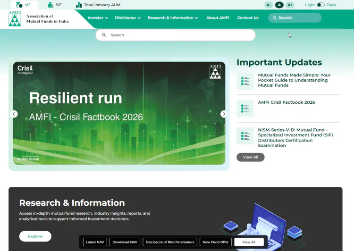Toggle Light/Dark theme switch
This screenshot has width=354, height=251.
tap(321, 5)
